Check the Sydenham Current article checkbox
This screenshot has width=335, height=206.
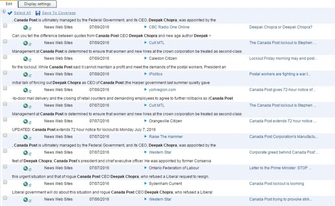(x=5, y=182)
